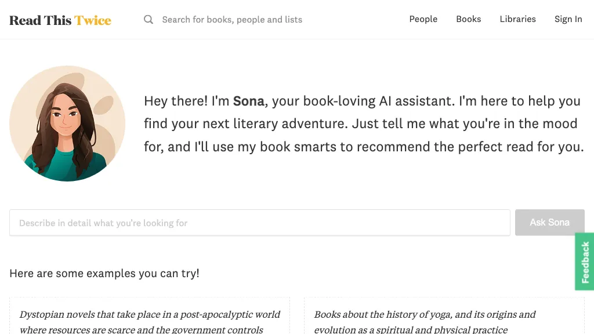
Task: Go to the People page
Action: pyautogui.click(x=423, y=19)
